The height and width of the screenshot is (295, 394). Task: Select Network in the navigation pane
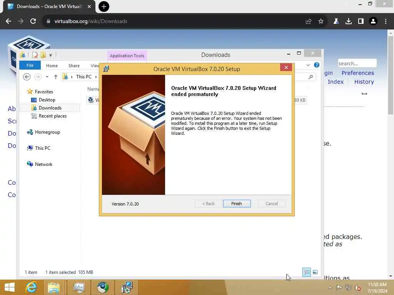43,164
